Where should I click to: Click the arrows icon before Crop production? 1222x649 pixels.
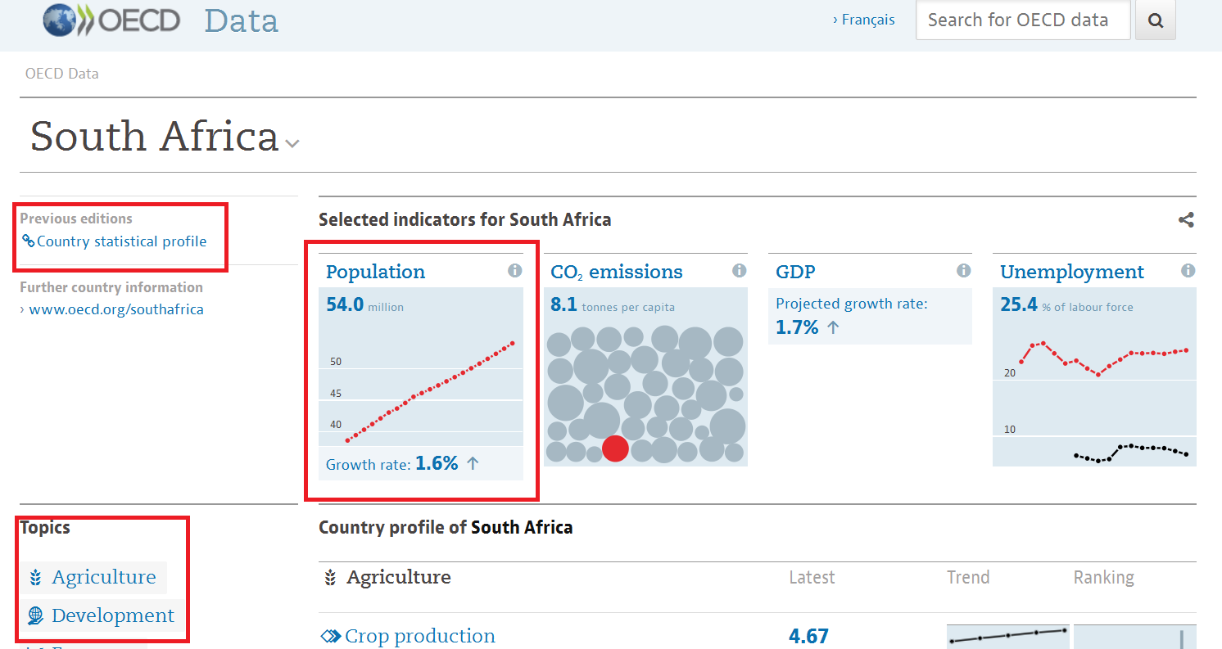coord(330,636)
